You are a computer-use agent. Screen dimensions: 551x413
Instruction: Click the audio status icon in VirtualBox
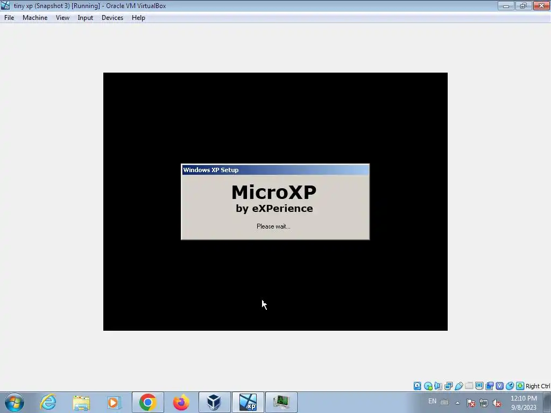tap(438, 386)
